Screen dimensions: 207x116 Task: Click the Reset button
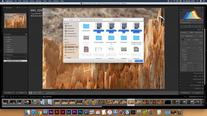click(x=198, y=93)
